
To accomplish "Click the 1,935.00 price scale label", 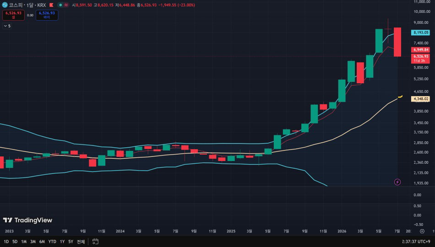I will click(x=422, y=183).
